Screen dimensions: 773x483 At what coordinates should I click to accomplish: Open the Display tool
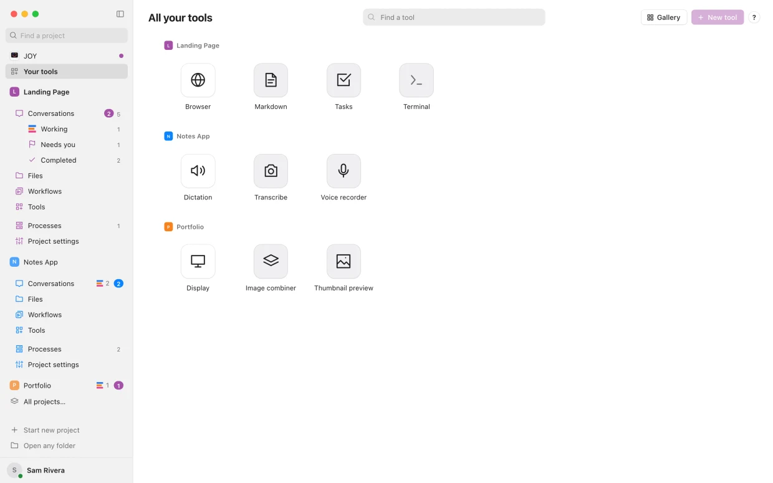(198, 261)
